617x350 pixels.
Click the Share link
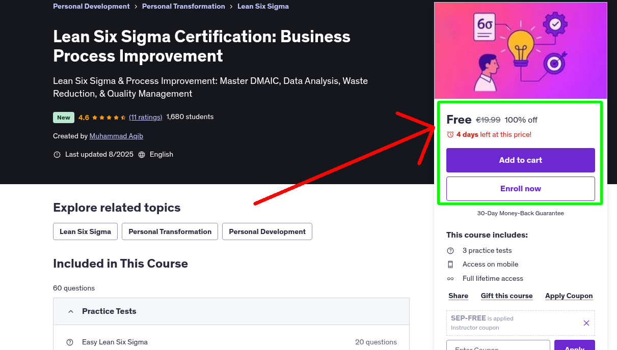459,296
